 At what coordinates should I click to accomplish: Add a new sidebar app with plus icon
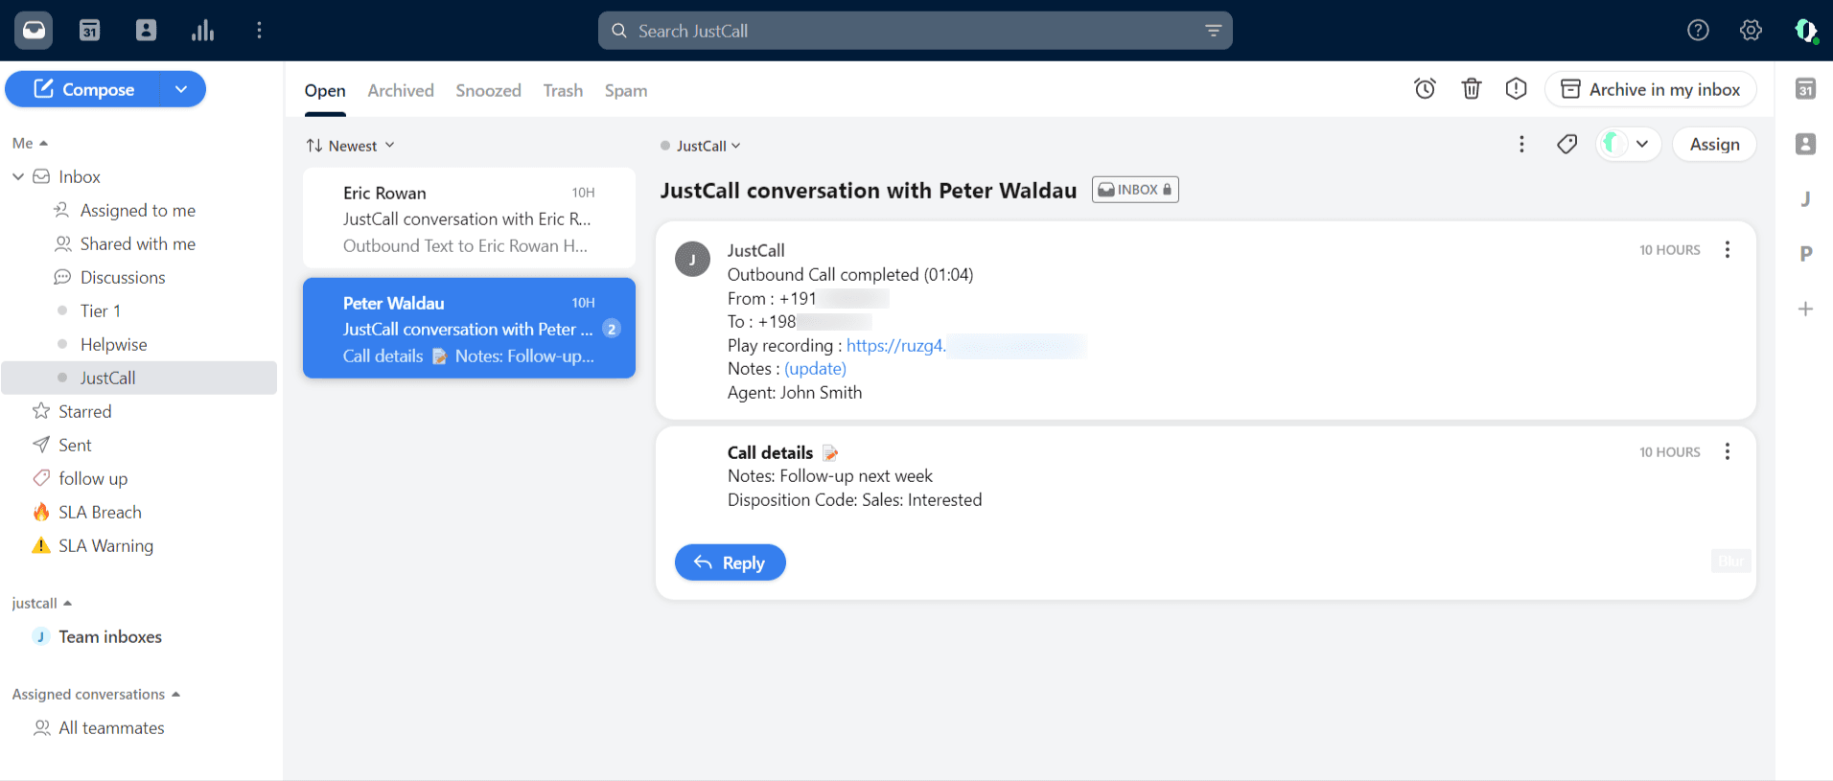(1805, 309)
